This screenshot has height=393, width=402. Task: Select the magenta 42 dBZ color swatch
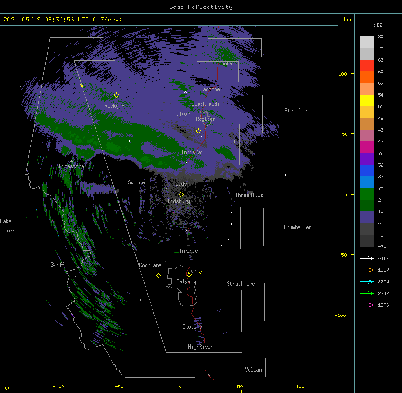pyautogui.click(x=367, y=147)
